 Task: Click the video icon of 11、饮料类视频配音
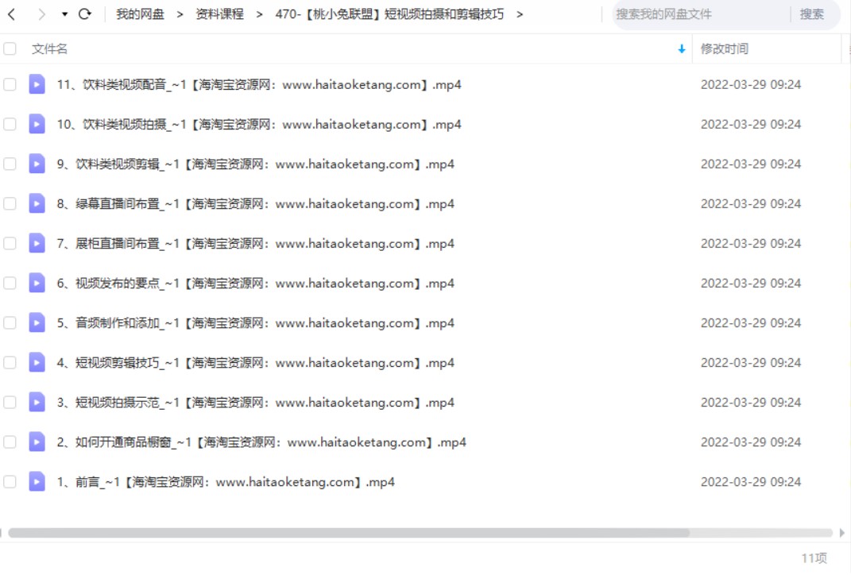(x=37, y=84)
